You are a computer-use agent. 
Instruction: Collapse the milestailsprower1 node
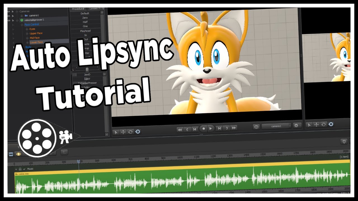(x=17, y=20)
